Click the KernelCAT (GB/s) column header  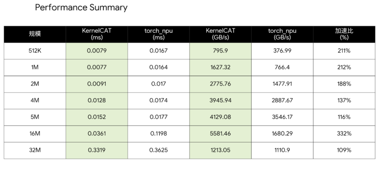tap(220, 34)
